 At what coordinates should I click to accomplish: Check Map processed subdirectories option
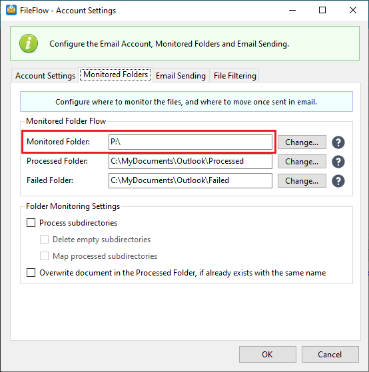[x=44, y=256]
